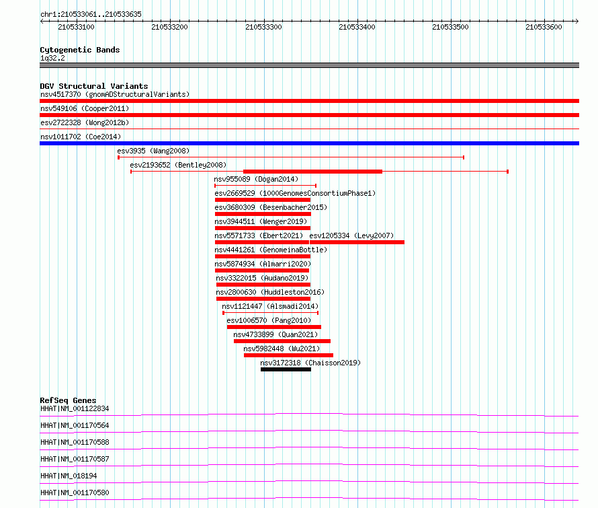Viewport: 598px width, 508px height.
Task: Open the nsv4517370 gnomAD structural variant label
Action: 115,94
